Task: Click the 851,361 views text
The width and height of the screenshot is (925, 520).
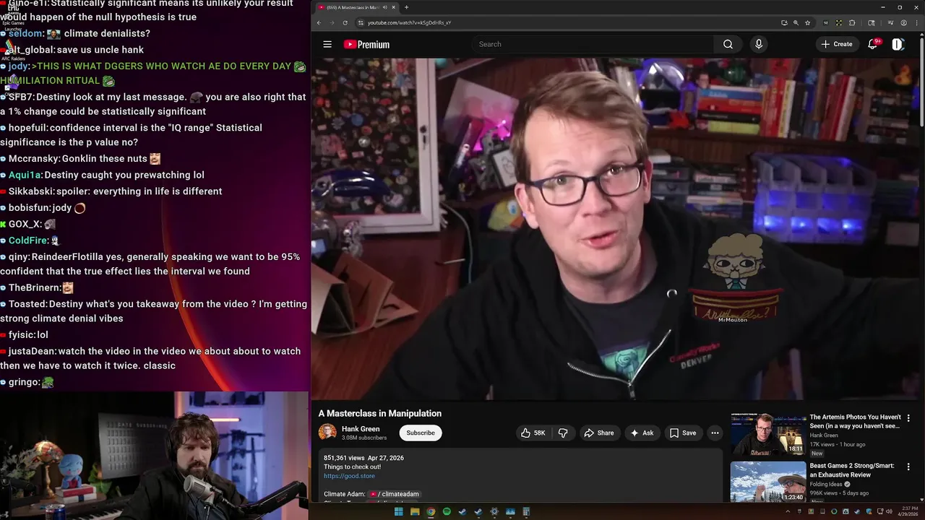Action: [344, 458]
